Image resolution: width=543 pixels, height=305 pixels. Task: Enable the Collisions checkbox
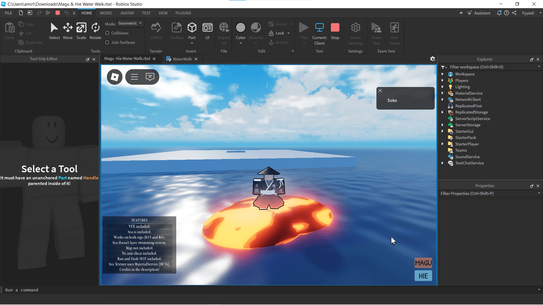(107, 33)
